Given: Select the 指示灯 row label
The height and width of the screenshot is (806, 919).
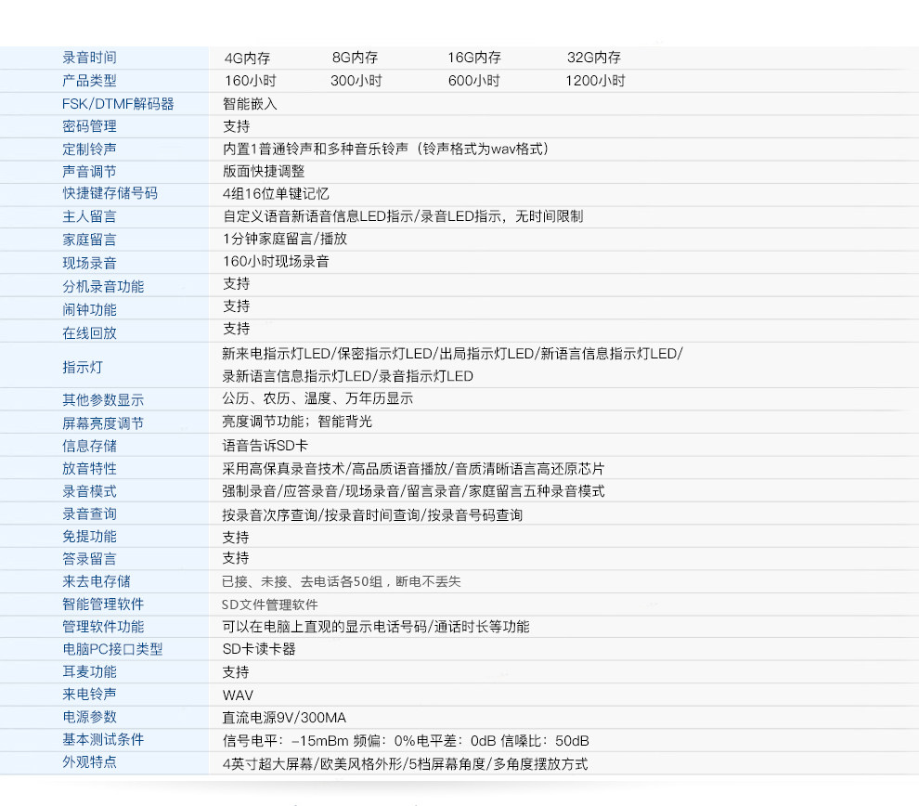Looking at the screenshot, I should (x=83, y=367).
